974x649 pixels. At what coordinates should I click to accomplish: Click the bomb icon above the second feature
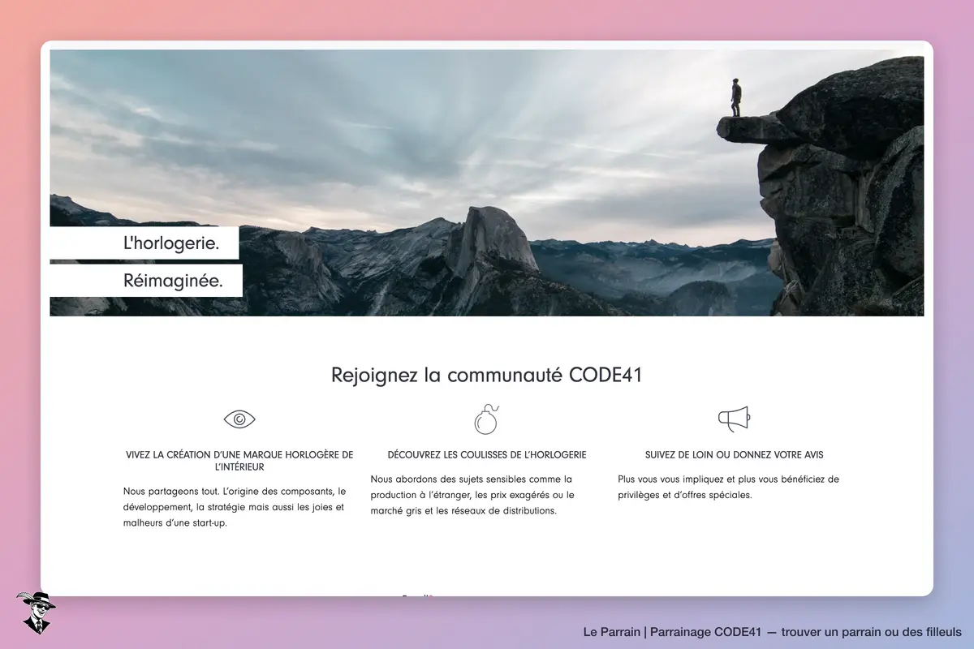pyautogui.click(x=486, y=419)
